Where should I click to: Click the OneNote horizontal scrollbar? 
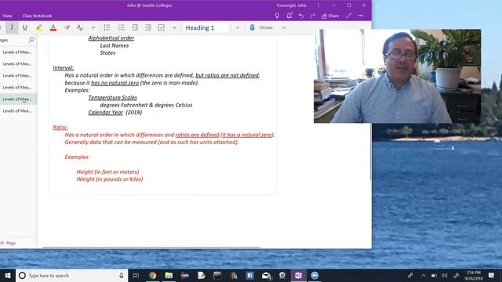coord(151,248)
